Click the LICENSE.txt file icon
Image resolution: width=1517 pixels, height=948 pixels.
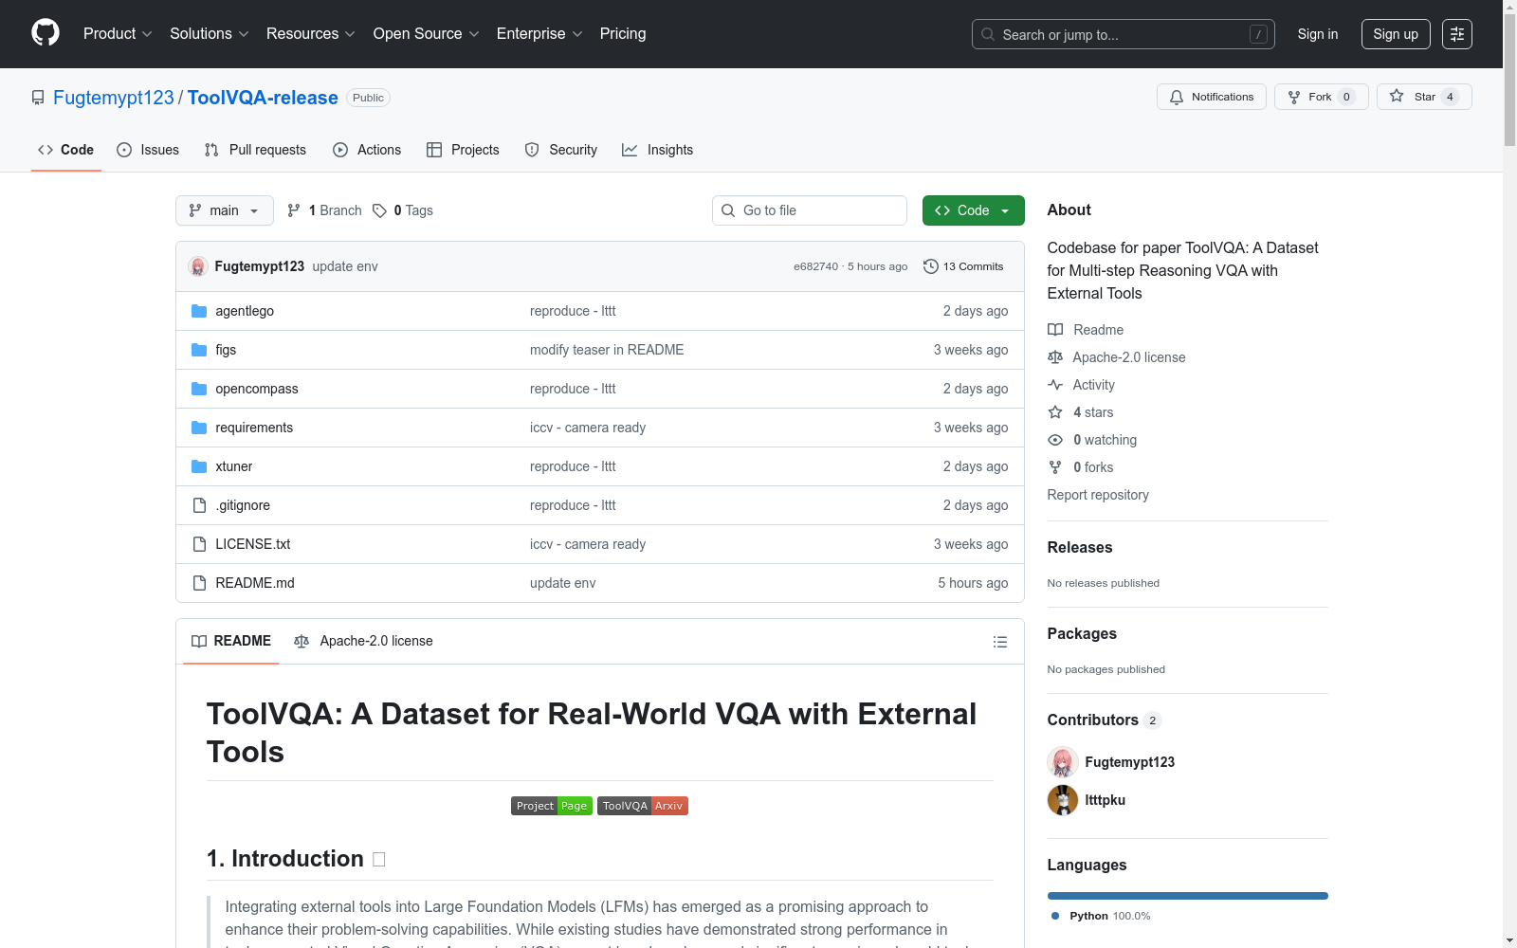click(x=199, y=544)
